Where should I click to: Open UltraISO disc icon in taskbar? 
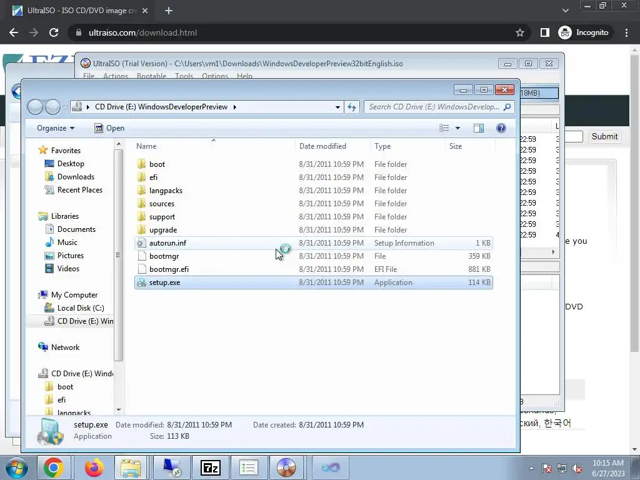(286, 467)
